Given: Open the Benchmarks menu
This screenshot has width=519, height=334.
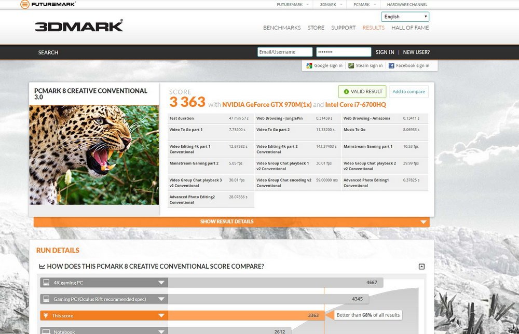Looking at the screenshot, I should [282, 28].
